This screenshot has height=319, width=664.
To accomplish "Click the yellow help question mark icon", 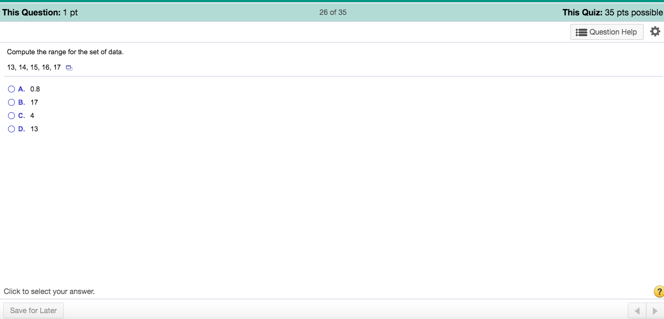I will pos(659,291).
